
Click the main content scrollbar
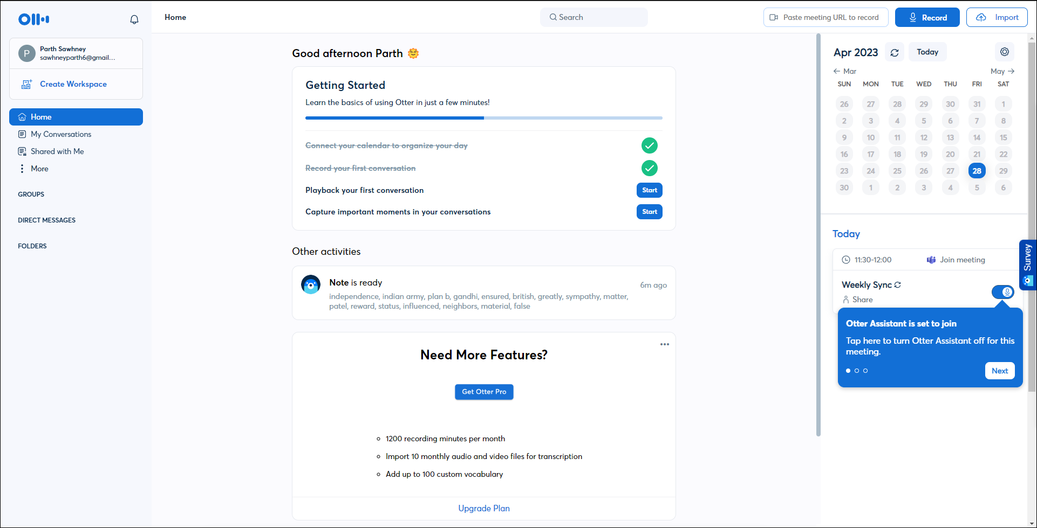818,235
